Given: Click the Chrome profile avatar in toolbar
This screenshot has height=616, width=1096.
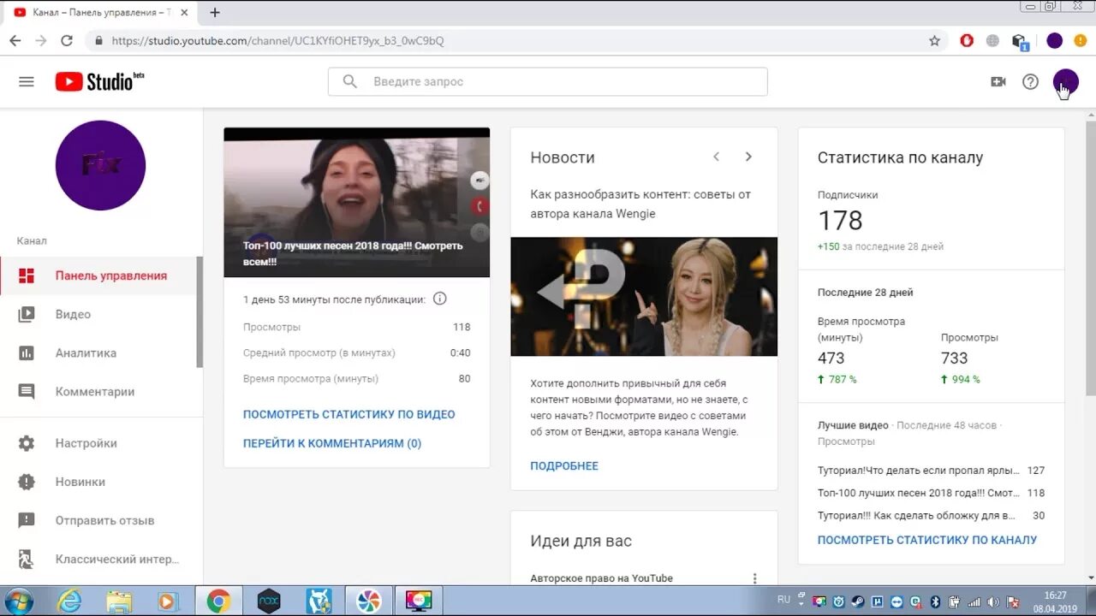Looking at the screenshot, I should tap(1054, 40).
